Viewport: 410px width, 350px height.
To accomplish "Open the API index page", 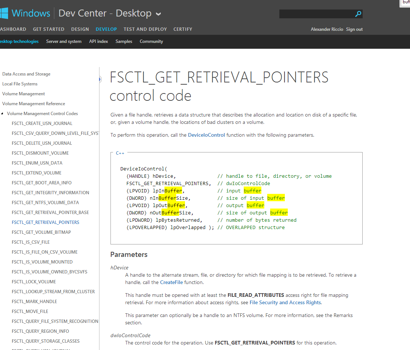I will coord(98,41).
